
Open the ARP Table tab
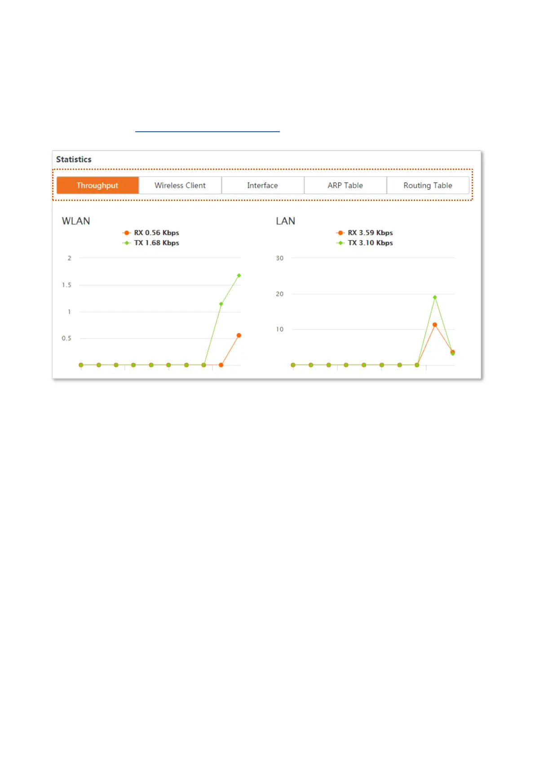345,185
